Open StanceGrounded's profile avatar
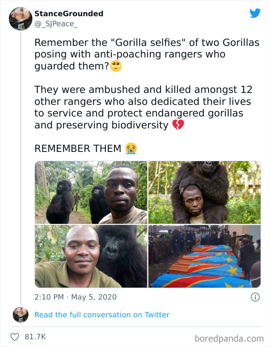The image size is (270, 347). [20, 19]
